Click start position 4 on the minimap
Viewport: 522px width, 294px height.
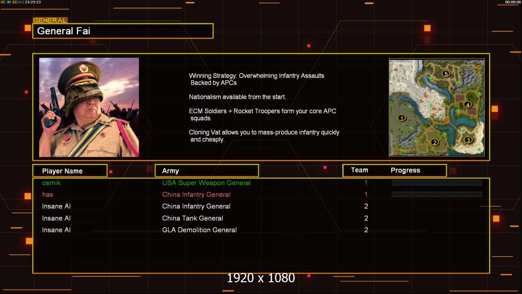(468, 105)
